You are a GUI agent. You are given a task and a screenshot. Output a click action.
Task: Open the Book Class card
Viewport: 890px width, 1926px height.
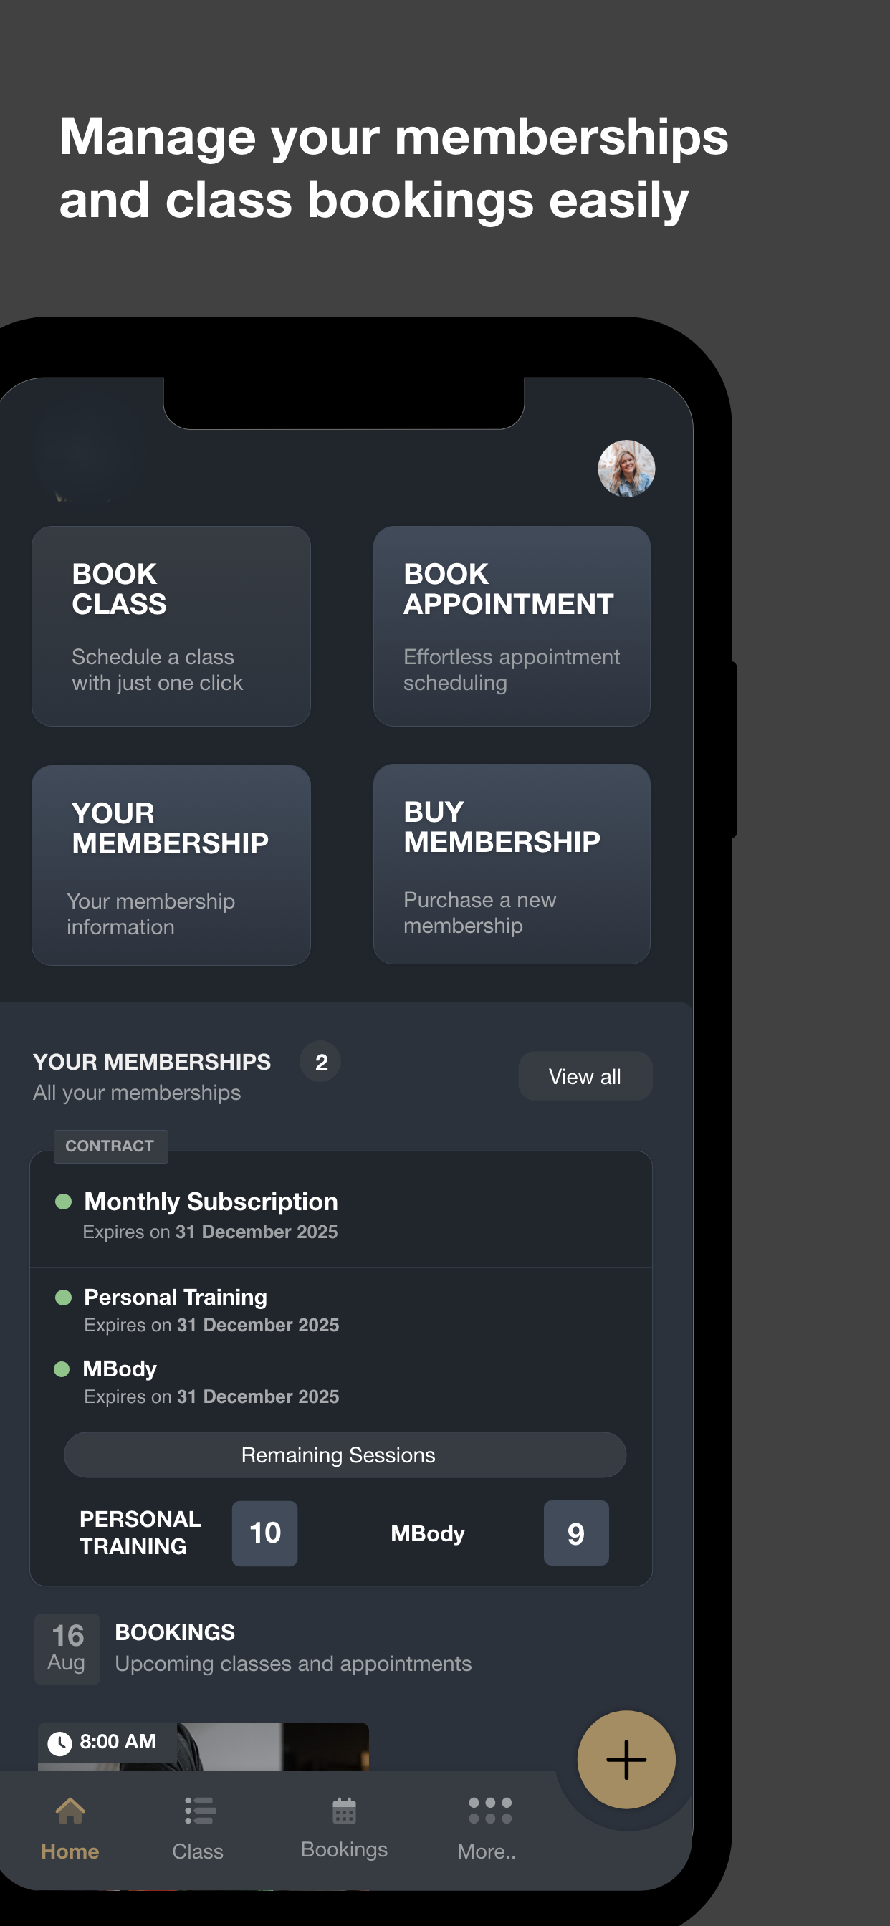(171, 626)
